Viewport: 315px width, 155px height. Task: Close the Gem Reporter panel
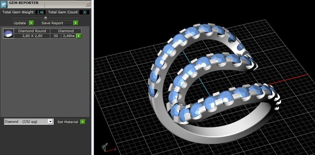click(88, 4)
